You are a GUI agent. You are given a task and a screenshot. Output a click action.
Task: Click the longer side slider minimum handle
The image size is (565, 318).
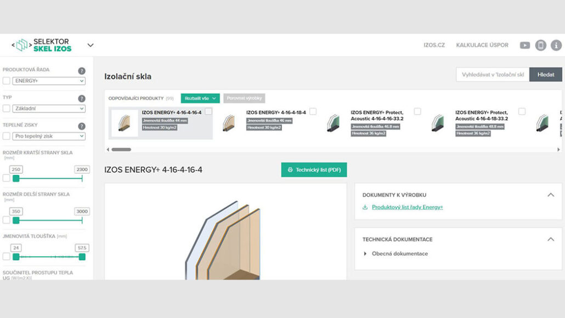[x=16, y=220]
